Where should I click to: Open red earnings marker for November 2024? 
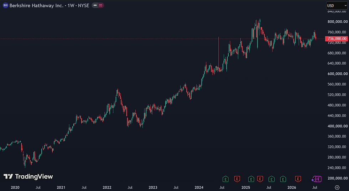click(237, 179)
